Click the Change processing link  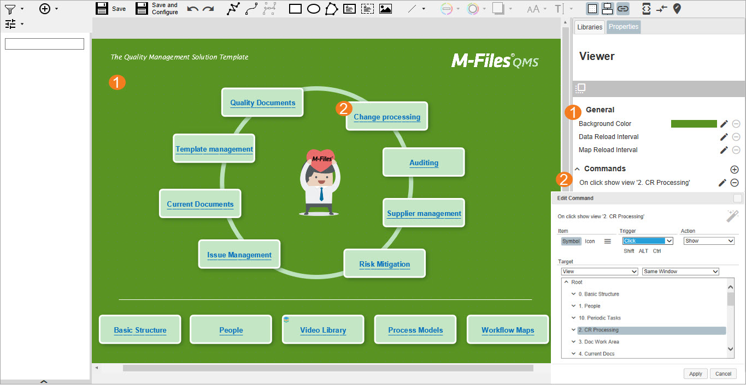[x=387, y=117]
